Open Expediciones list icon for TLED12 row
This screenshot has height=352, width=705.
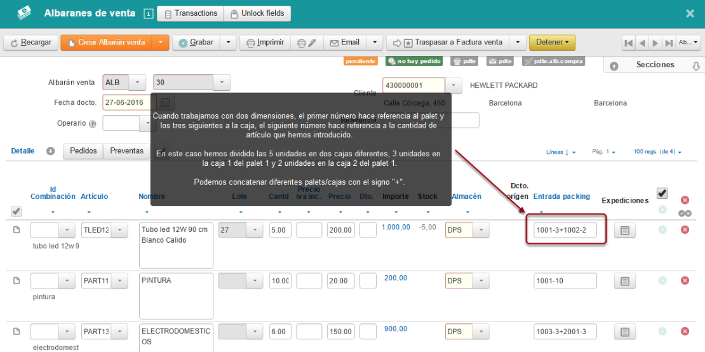click(x=624, y=231)
